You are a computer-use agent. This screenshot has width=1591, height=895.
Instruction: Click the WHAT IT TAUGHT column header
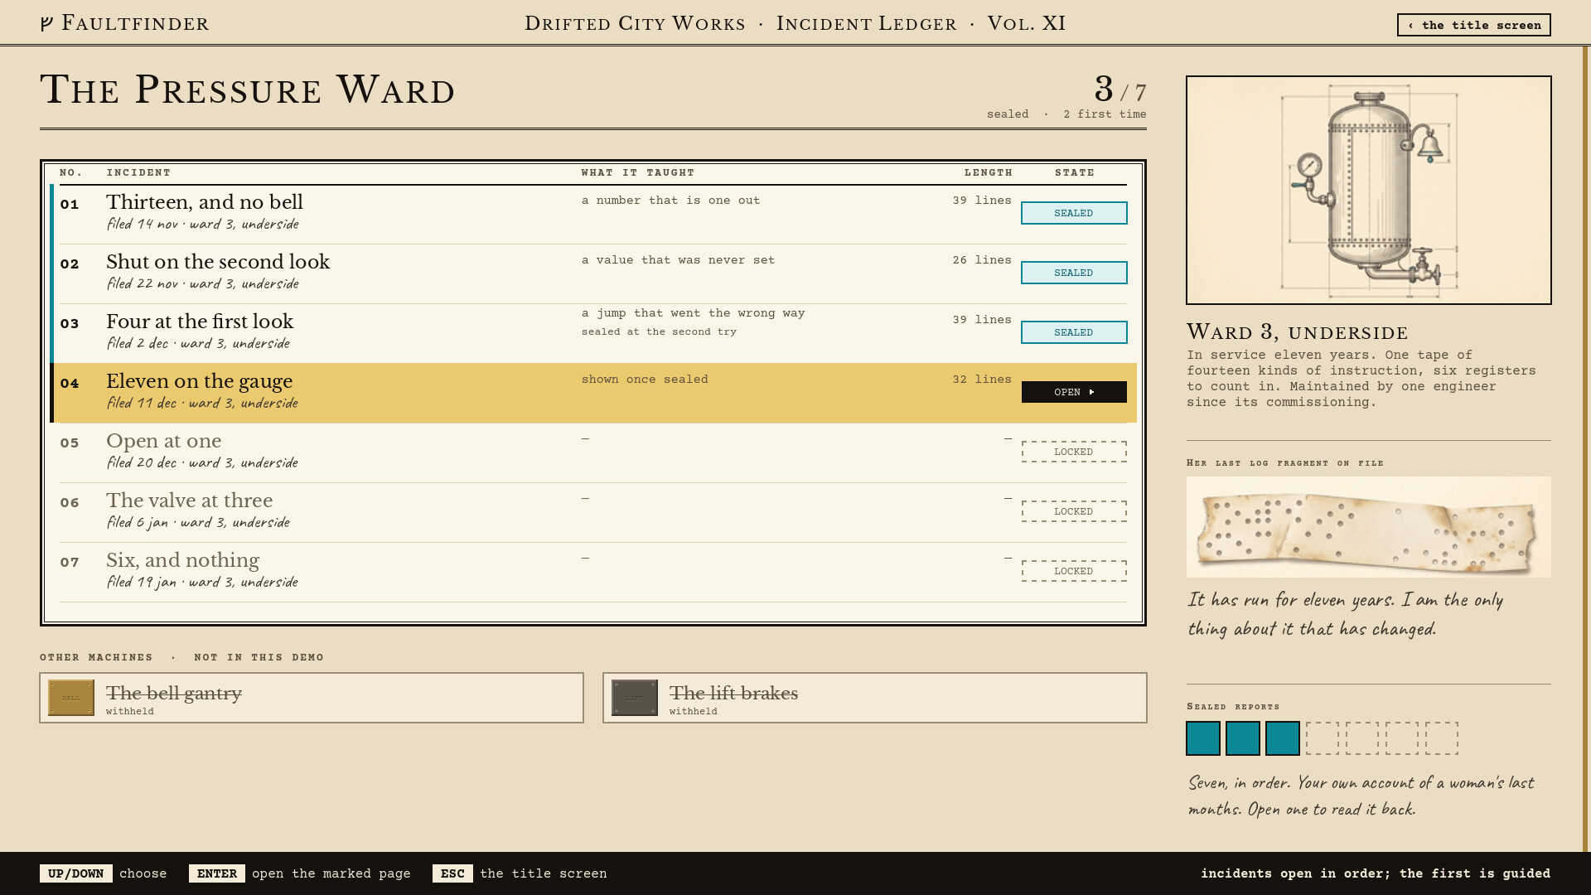tap(638, 172)
